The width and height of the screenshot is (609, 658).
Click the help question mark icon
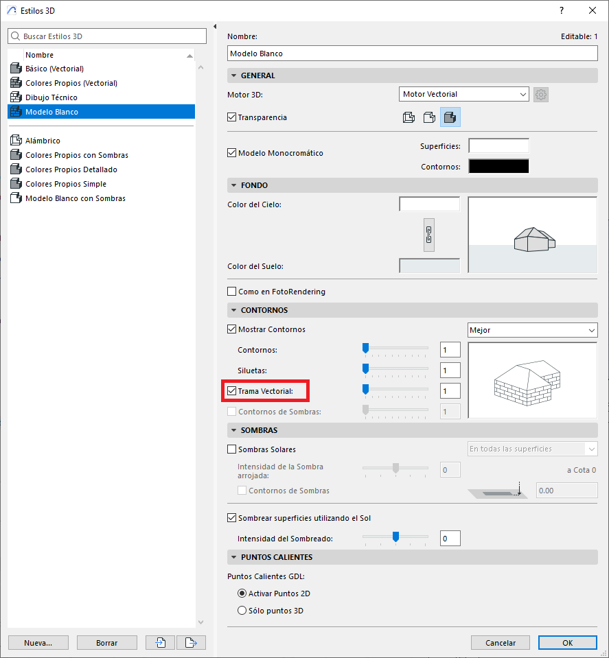coord(562,10)
